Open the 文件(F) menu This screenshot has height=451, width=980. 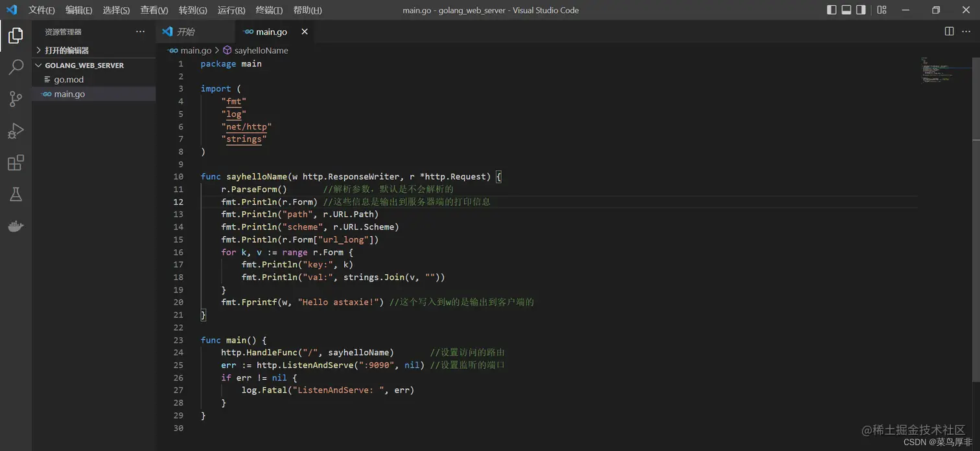[41, 10]
